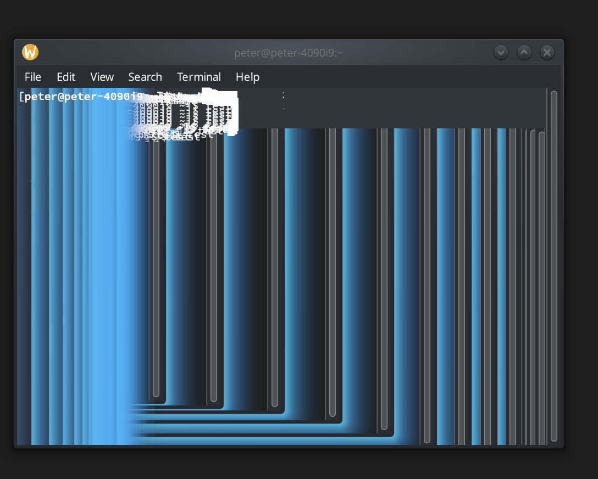Open the Search menu
598x479 pixels.
[x=145, y=77]
